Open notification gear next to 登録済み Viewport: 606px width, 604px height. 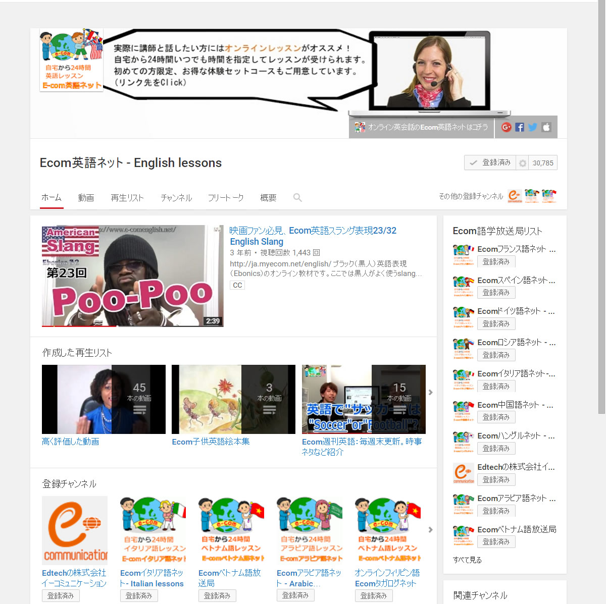click(522, 163)
